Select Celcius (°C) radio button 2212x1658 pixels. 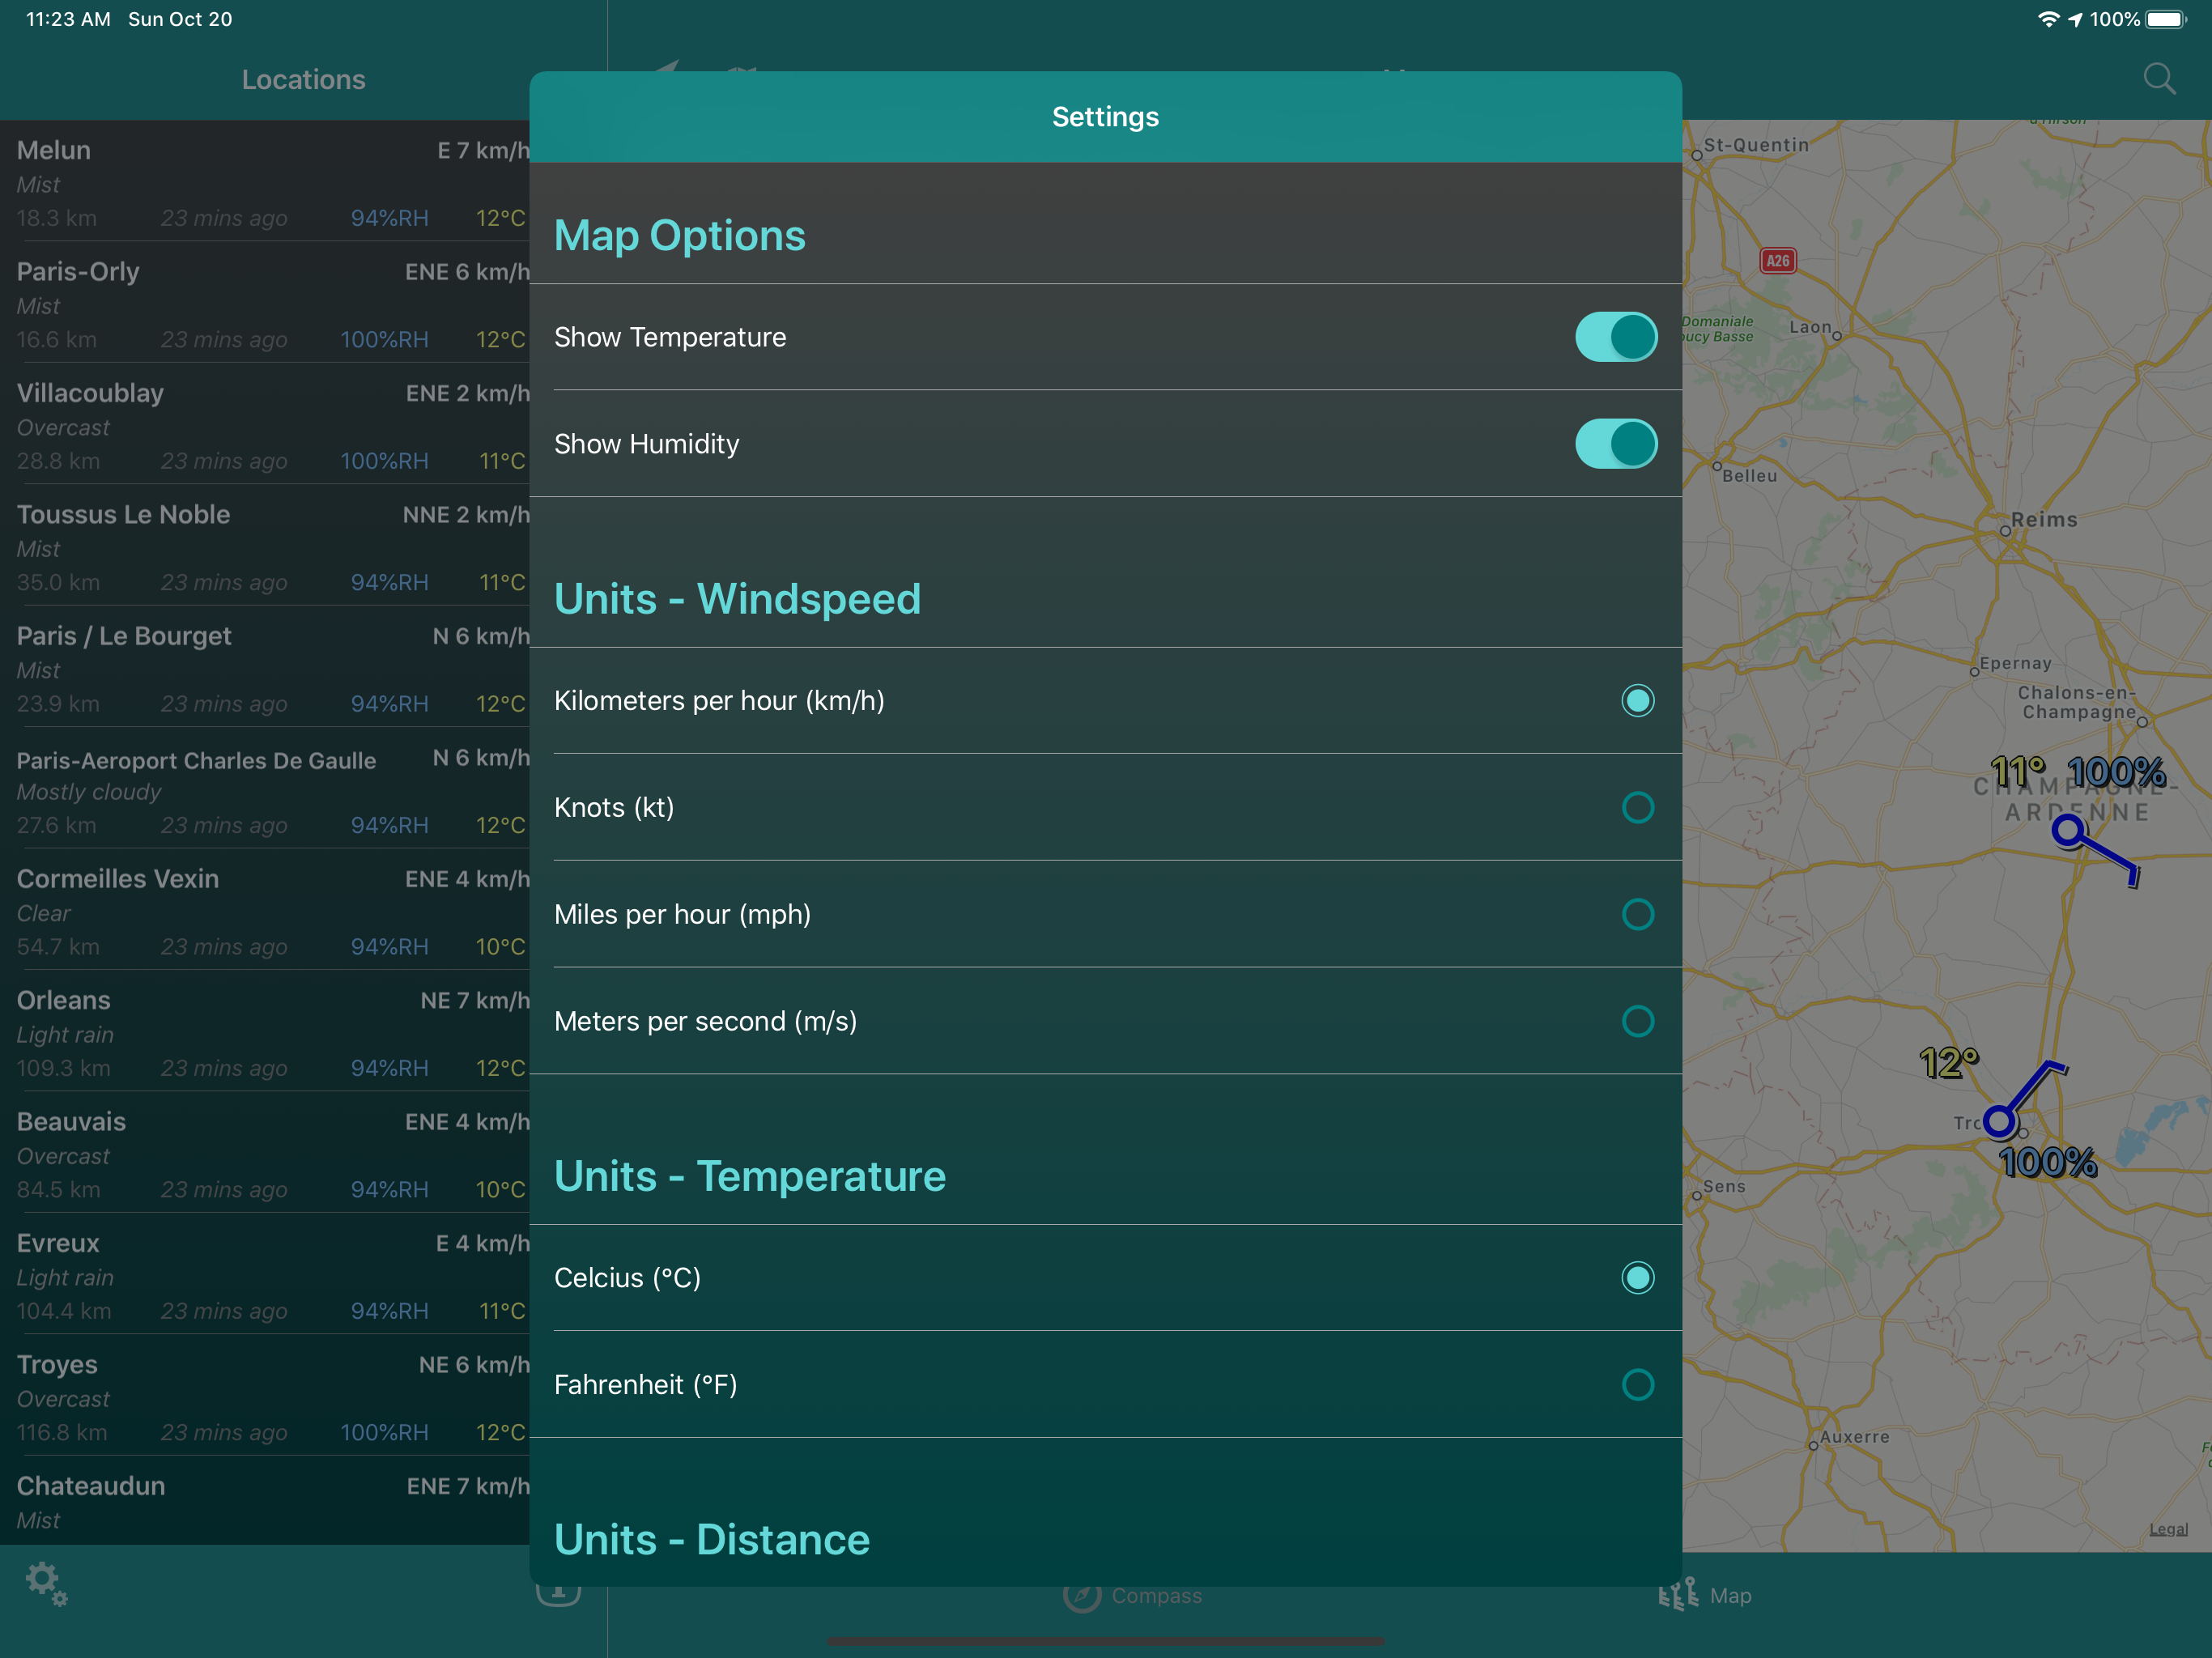pyautogui.click(x=1637, y=1278)
